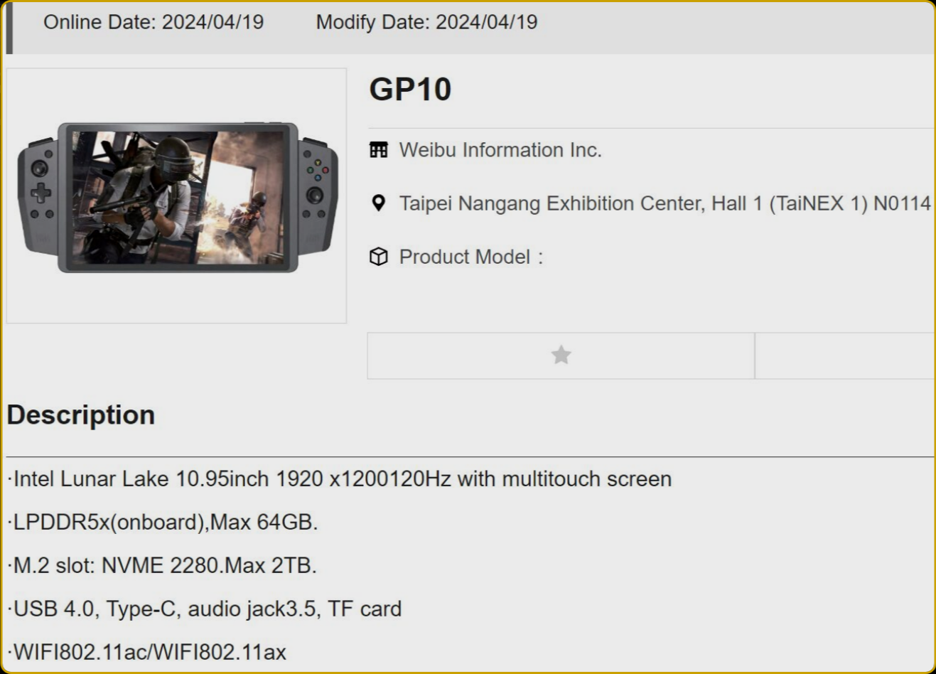Click the D-pad on the pictured handheld
The height and width of the screenshot is (674, 936).
pyautogui.click(x=41, y=192)
